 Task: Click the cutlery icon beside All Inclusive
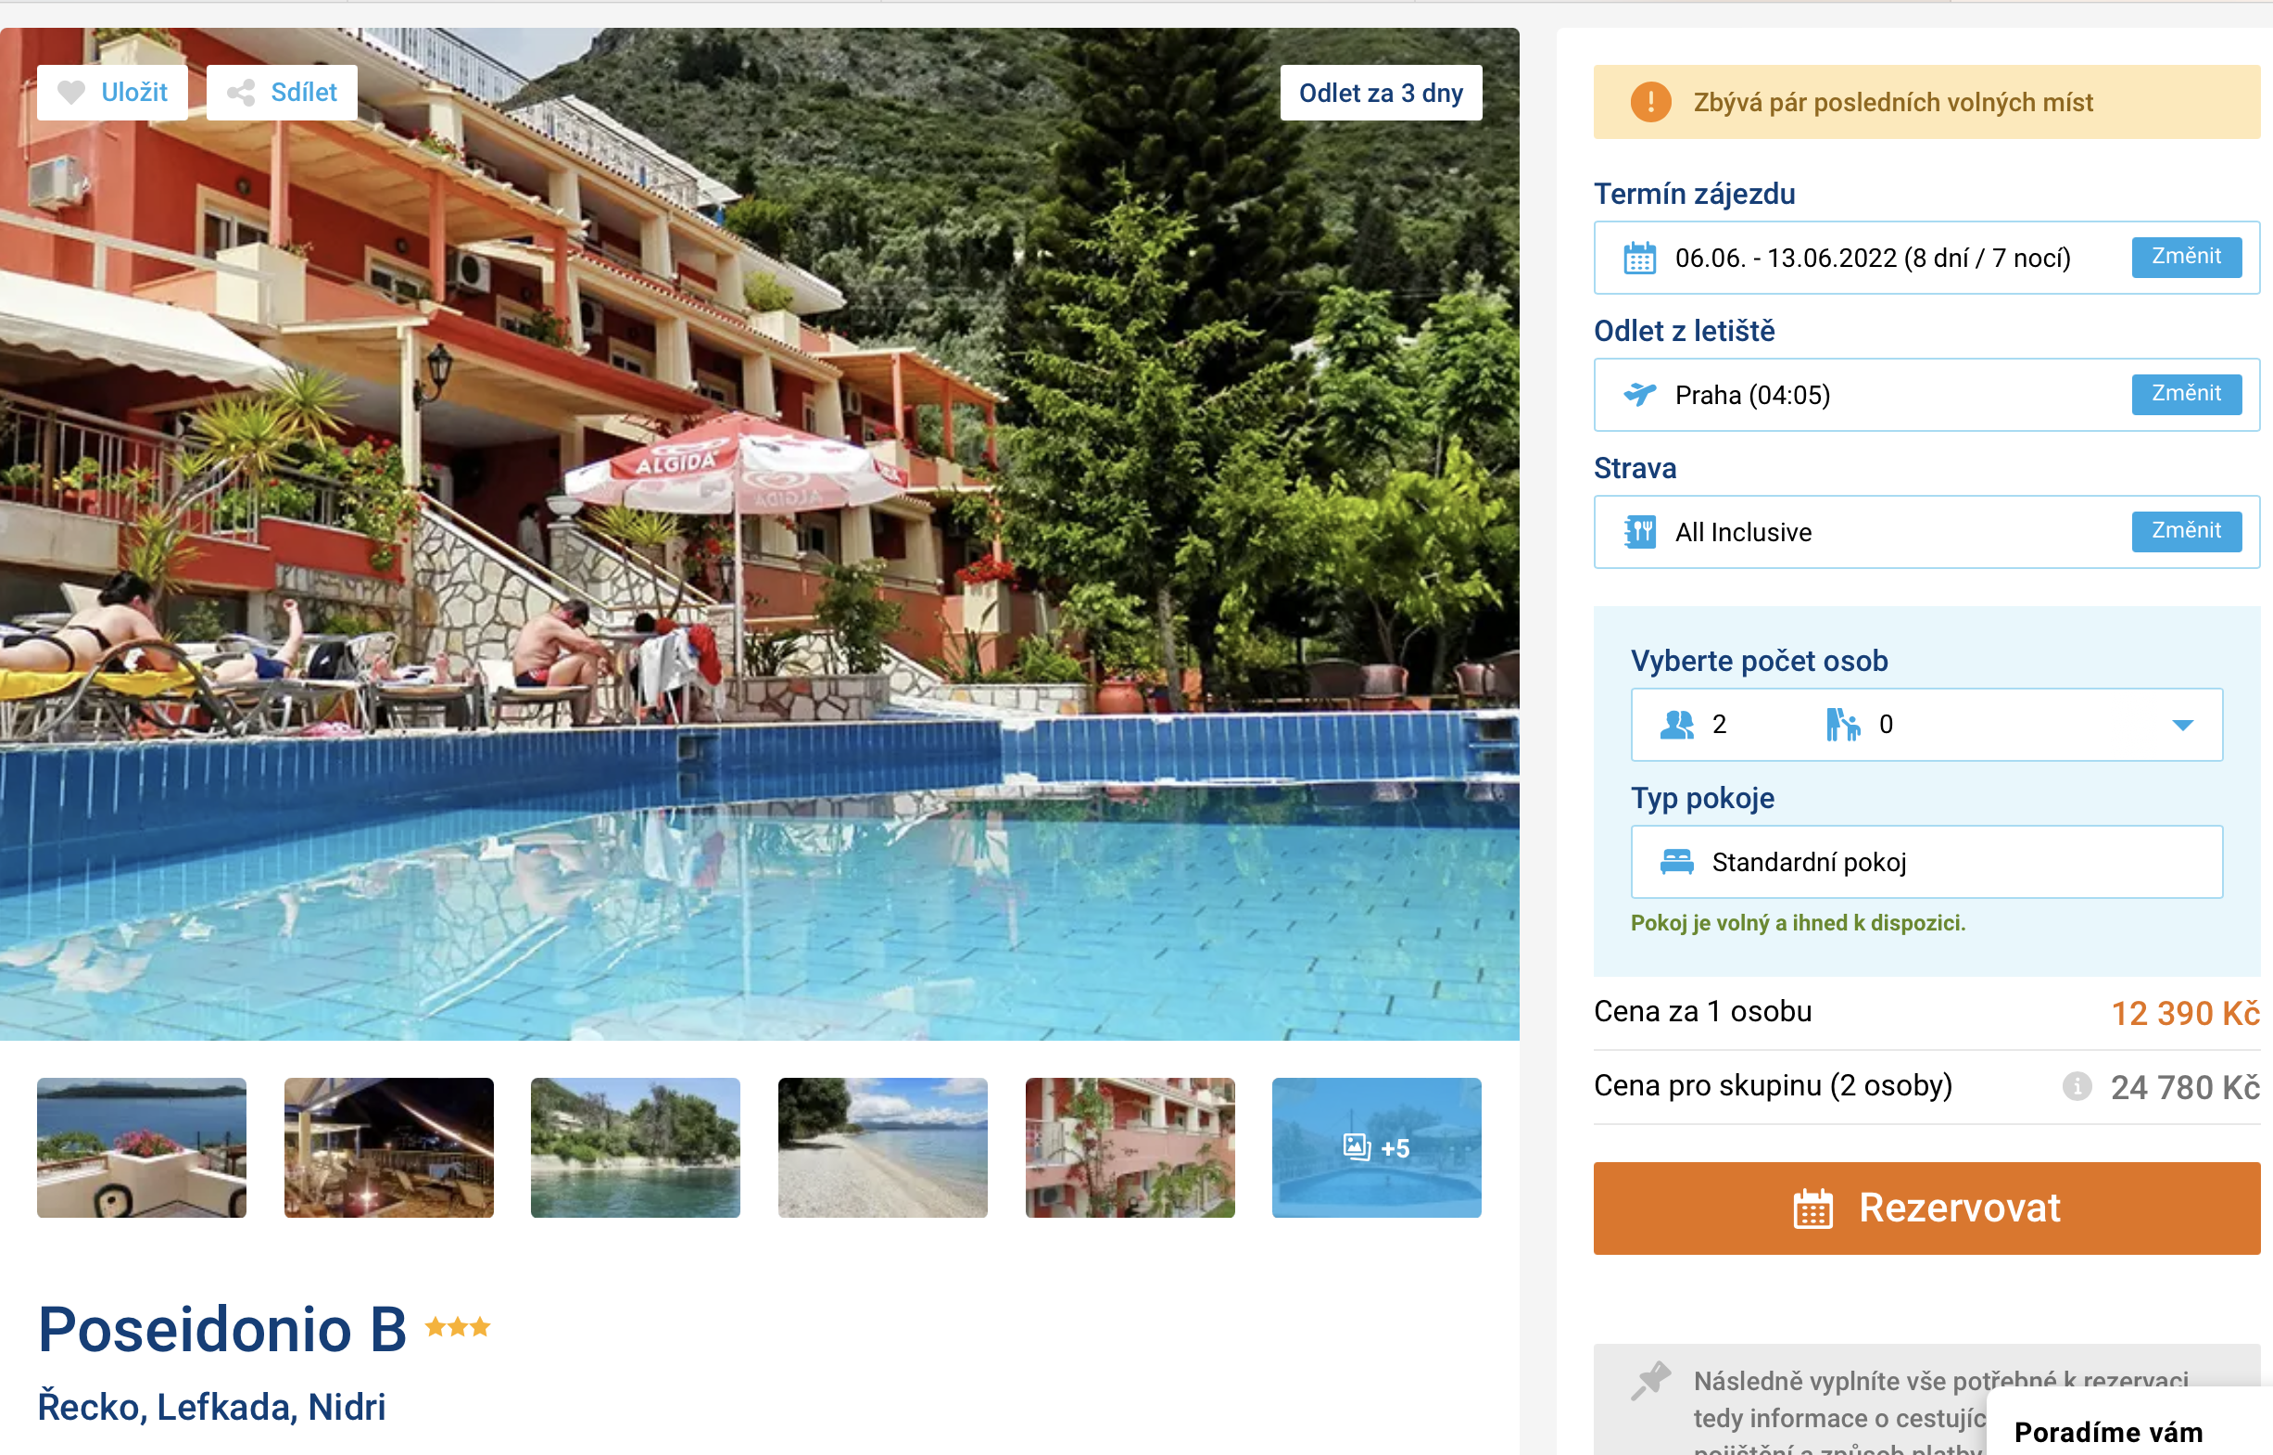(x=1639, y=532)
